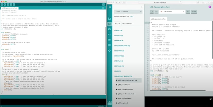
Task: Close the examples panel with X
Action: pyautogui.click(x=142, y=7)
